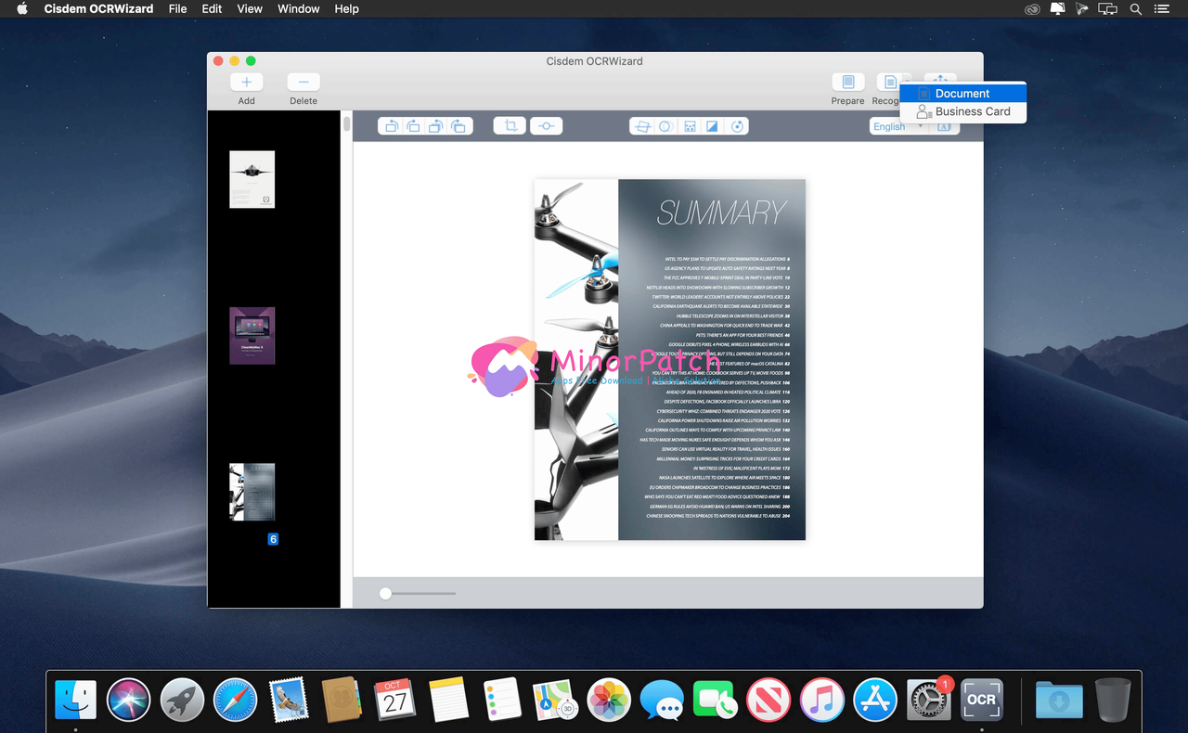Click the Prepare label text
1188x733 pixels.
pyautogui.click(x=847, y=100)
